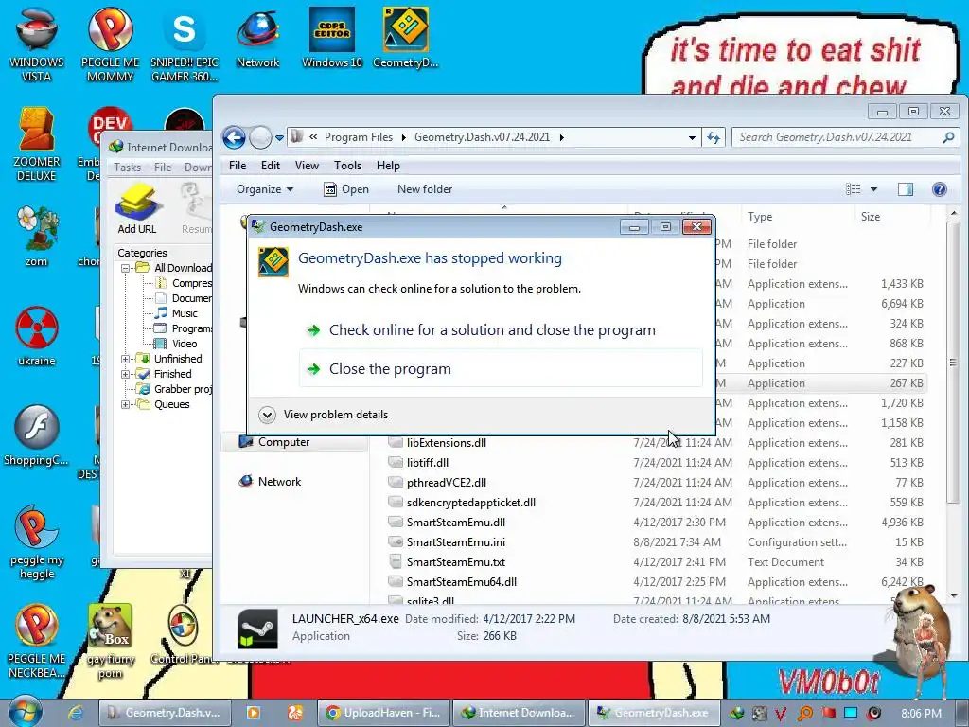Open the Control Panel desktop icon
969x727 pixels.
(184, 635)
